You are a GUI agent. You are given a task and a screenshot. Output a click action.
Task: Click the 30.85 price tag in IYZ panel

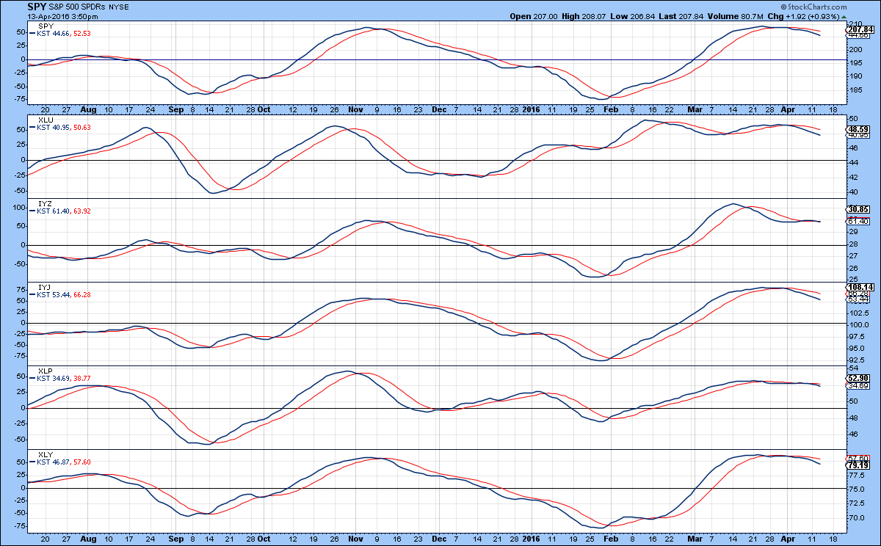click(x=858, y=211)
